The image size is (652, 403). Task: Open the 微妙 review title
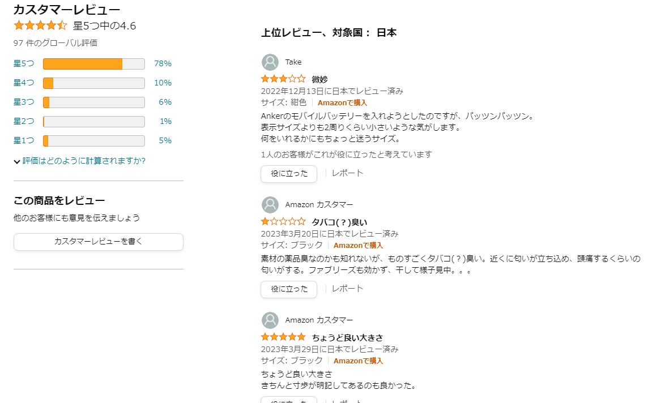pyautogui.click(x=319, y=79)
